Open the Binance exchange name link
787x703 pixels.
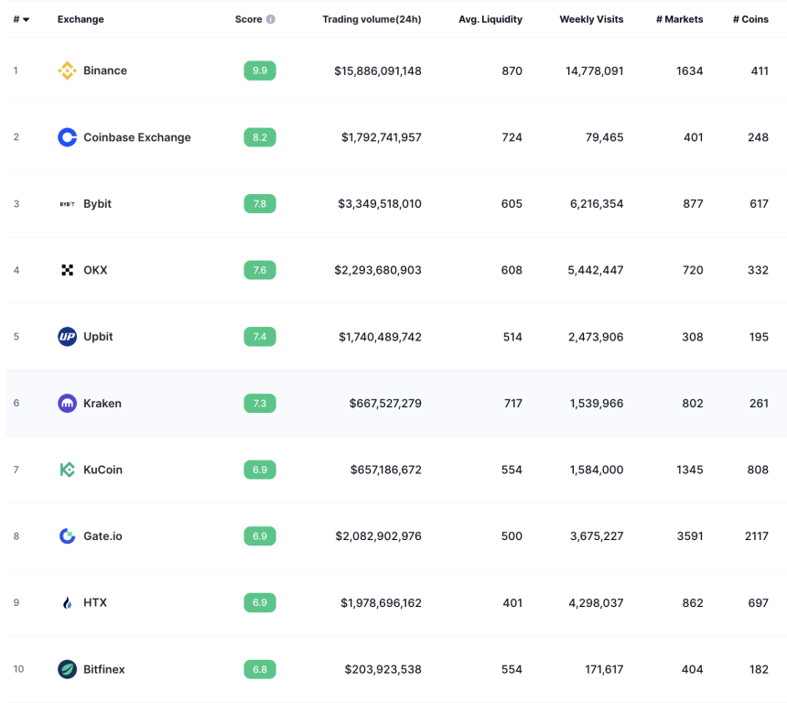[x=105, y=70]
